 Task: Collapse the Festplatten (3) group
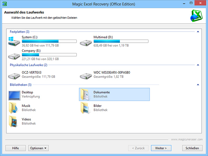[x=198, y=32]
